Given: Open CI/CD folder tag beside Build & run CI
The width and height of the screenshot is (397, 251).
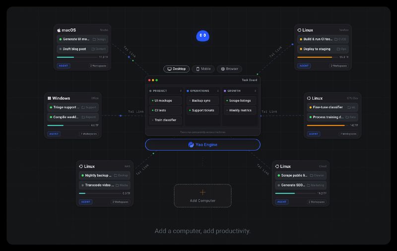Looking at the screenshot, I should coord(340,39).
